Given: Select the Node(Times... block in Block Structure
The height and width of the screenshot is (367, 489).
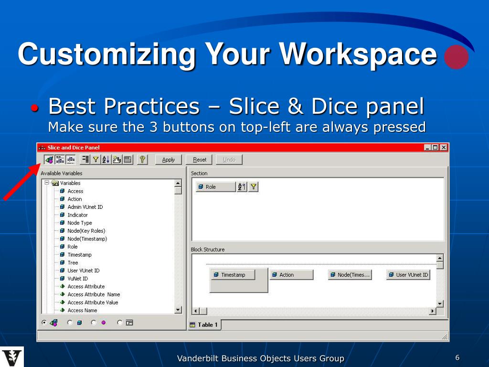Looking at the screenshot, I should (x=350, y=275).
